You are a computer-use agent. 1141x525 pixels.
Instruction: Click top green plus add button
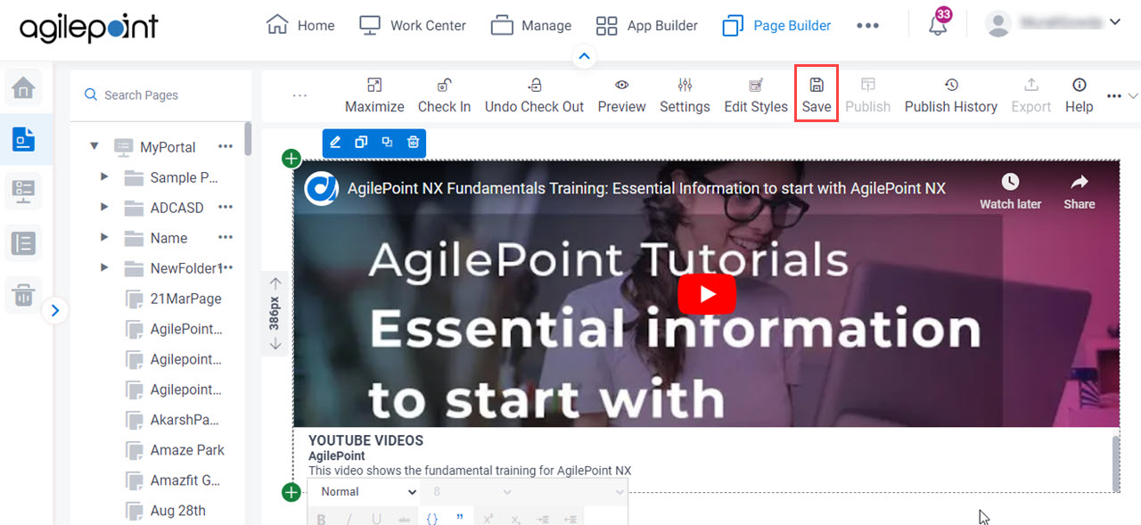click(291, 159)
